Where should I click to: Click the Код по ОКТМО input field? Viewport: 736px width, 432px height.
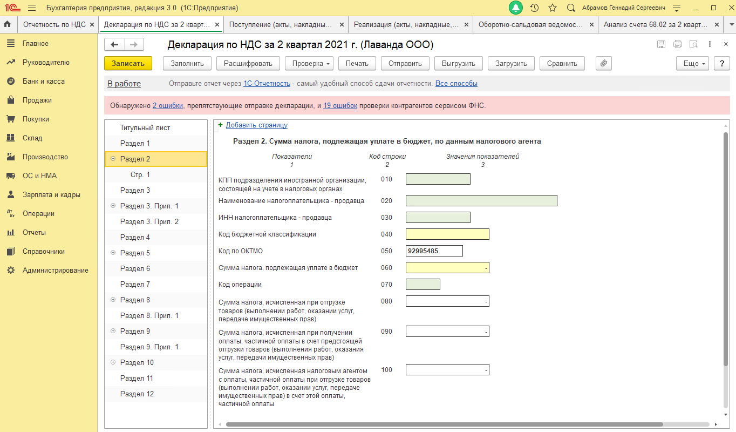click(434, 251)
